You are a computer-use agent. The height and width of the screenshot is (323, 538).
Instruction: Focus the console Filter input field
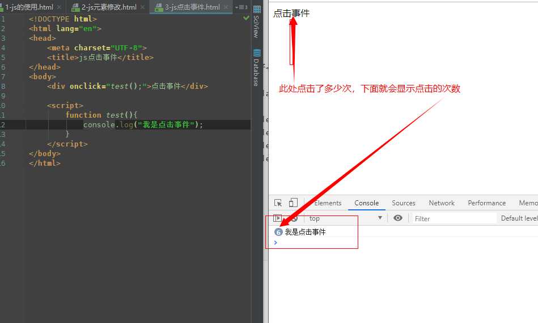tap(454, 218)
